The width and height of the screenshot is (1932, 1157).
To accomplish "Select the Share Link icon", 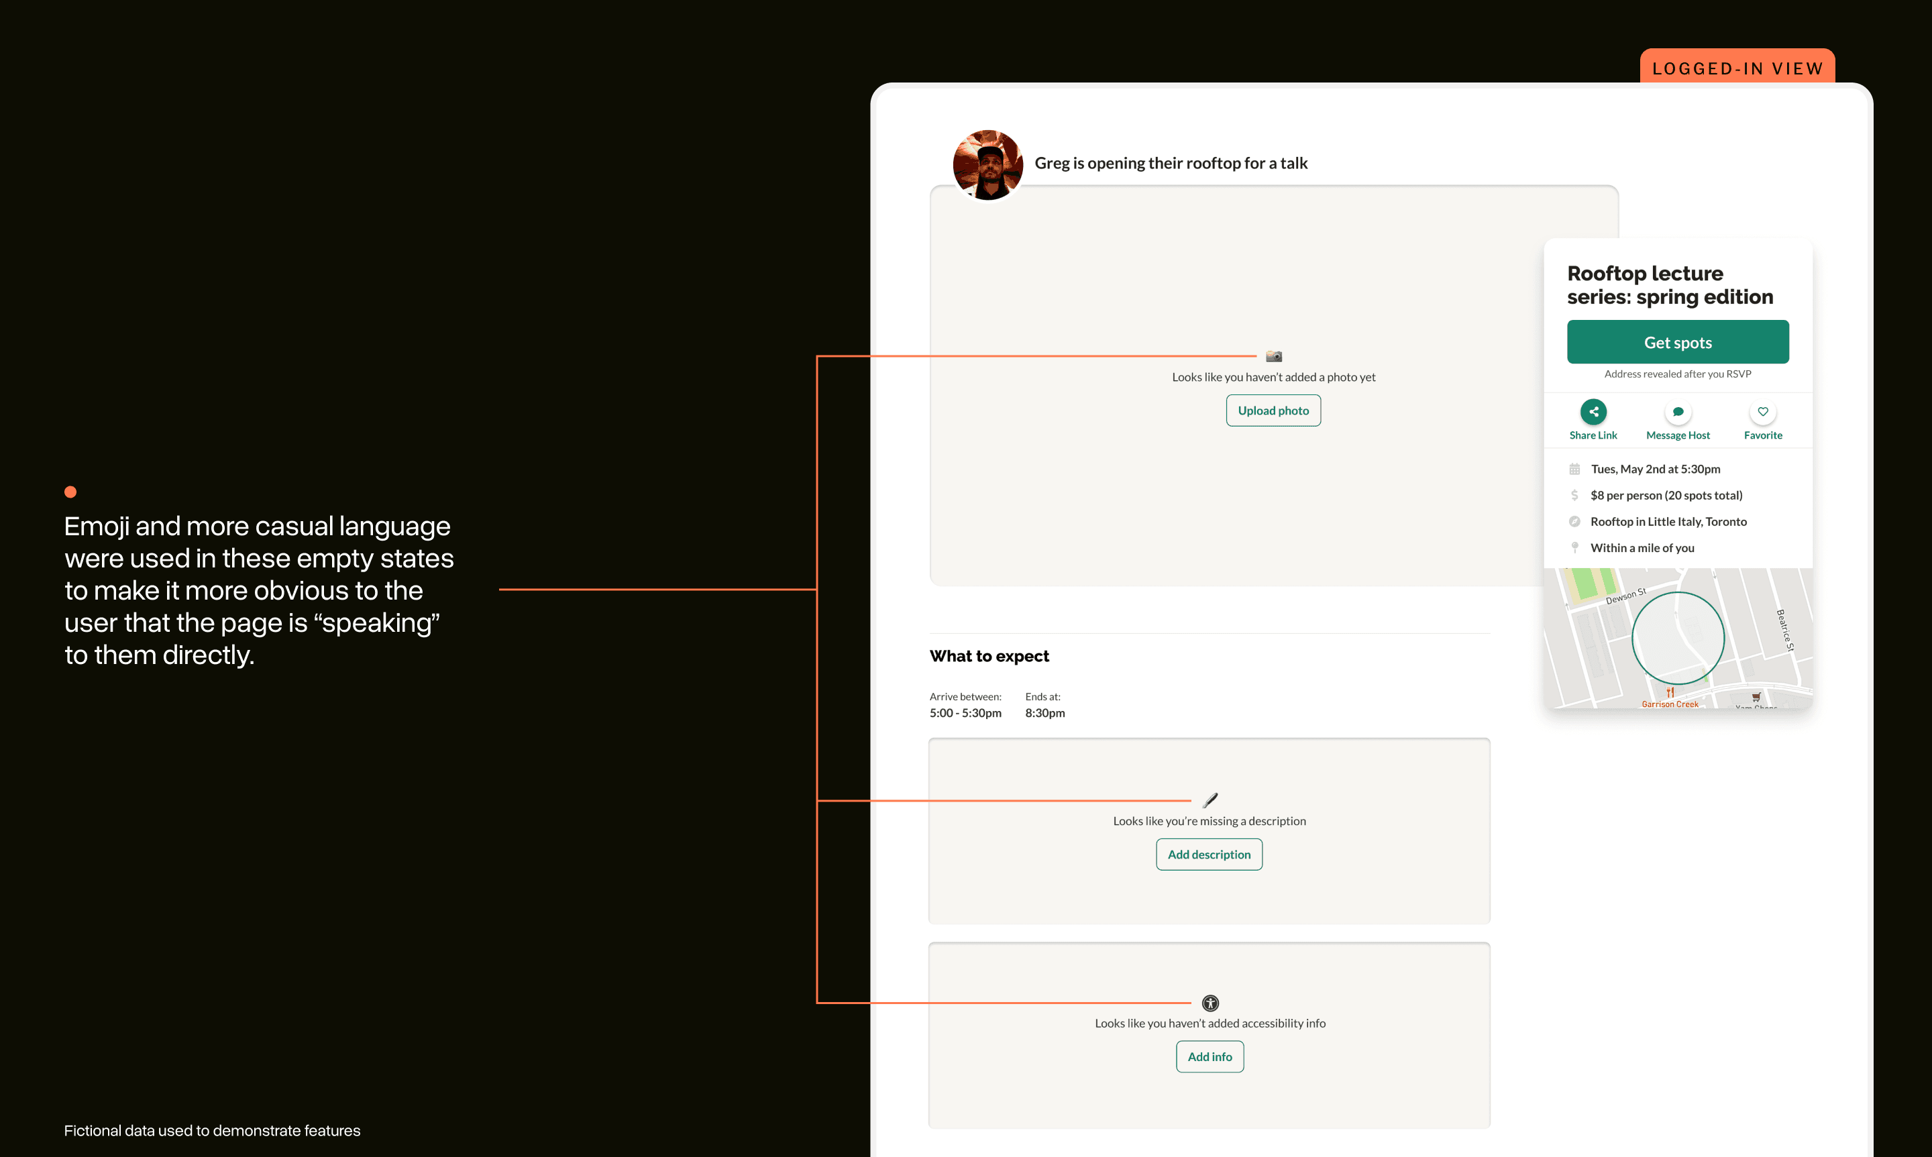I will click(1594, 412).
